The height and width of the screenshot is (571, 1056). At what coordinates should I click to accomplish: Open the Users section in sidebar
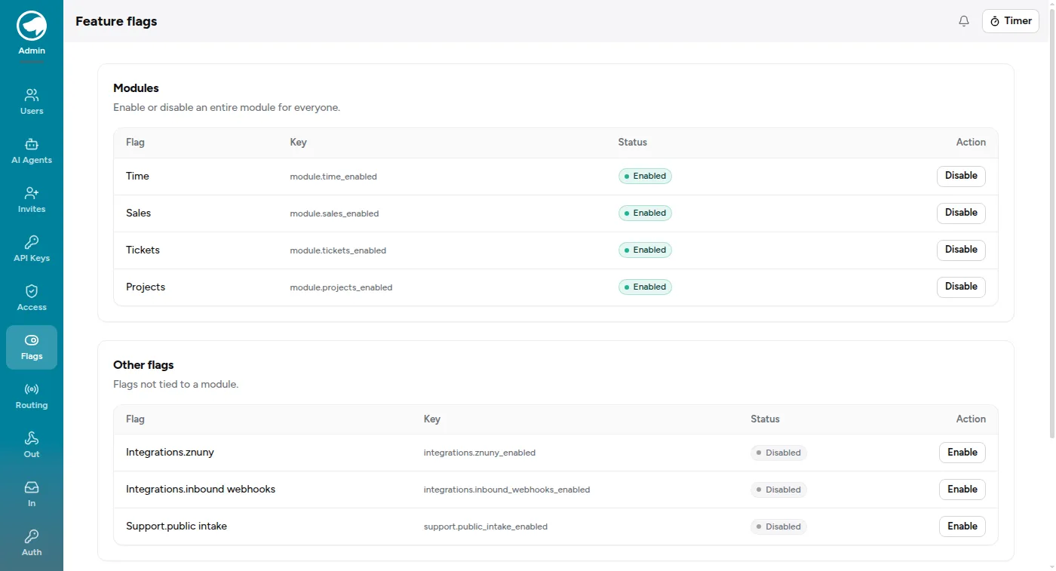tap(32, 102)
